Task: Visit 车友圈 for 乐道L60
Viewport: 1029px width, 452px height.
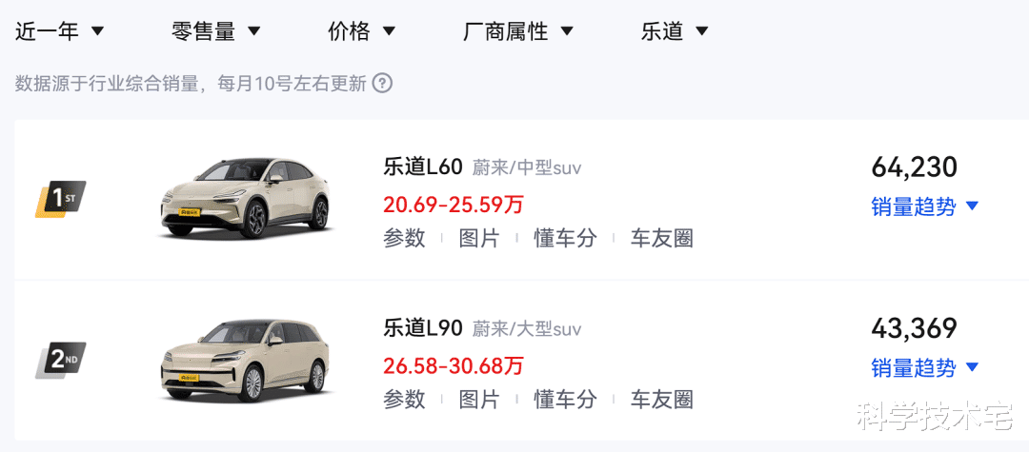Action: coord(661,238)
